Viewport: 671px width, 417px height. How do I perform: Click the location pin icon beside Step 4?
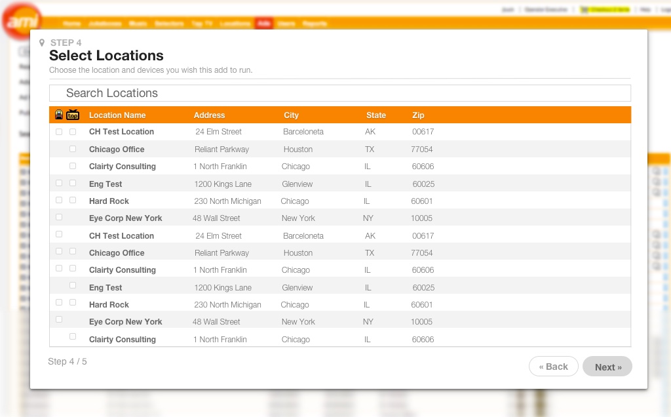click(43, 43)
